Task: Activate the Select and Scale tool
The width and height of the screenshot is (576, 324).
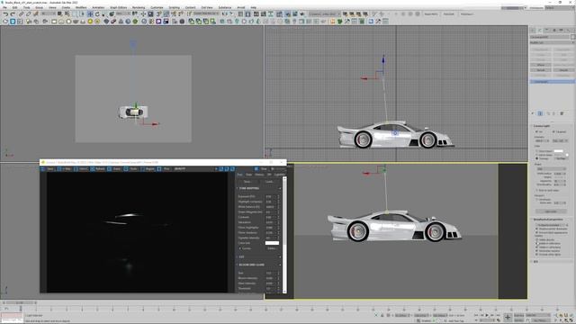Action: (x=104, y=14)
